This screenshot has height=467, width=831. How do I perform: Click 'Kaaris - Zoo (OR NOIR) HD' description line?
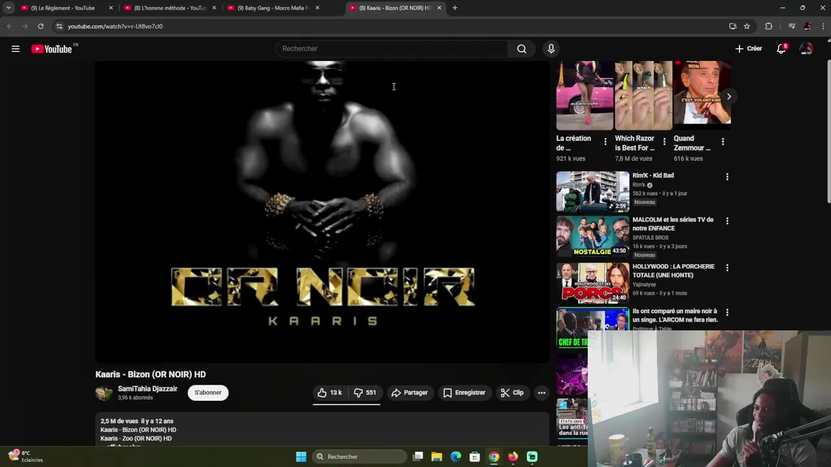coord(136,438)
